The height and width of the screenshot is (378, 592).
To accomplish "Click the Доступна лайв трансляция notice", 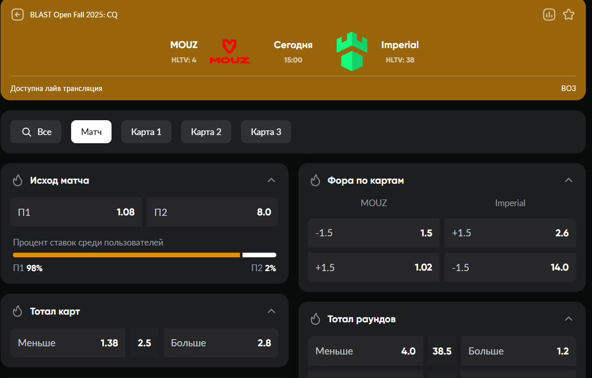I will tap(56, 88).
